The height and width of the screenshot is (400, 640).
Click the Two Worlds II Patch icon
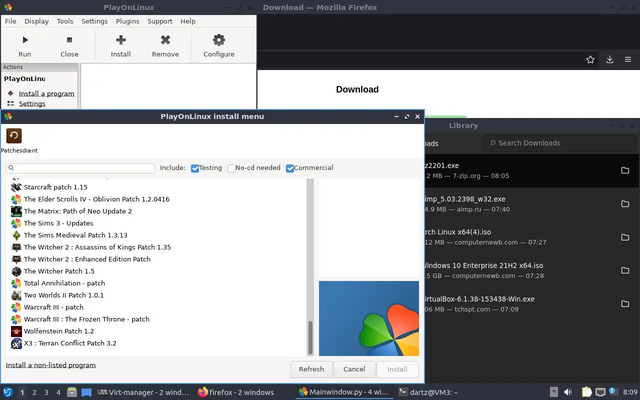pos(16,295)
